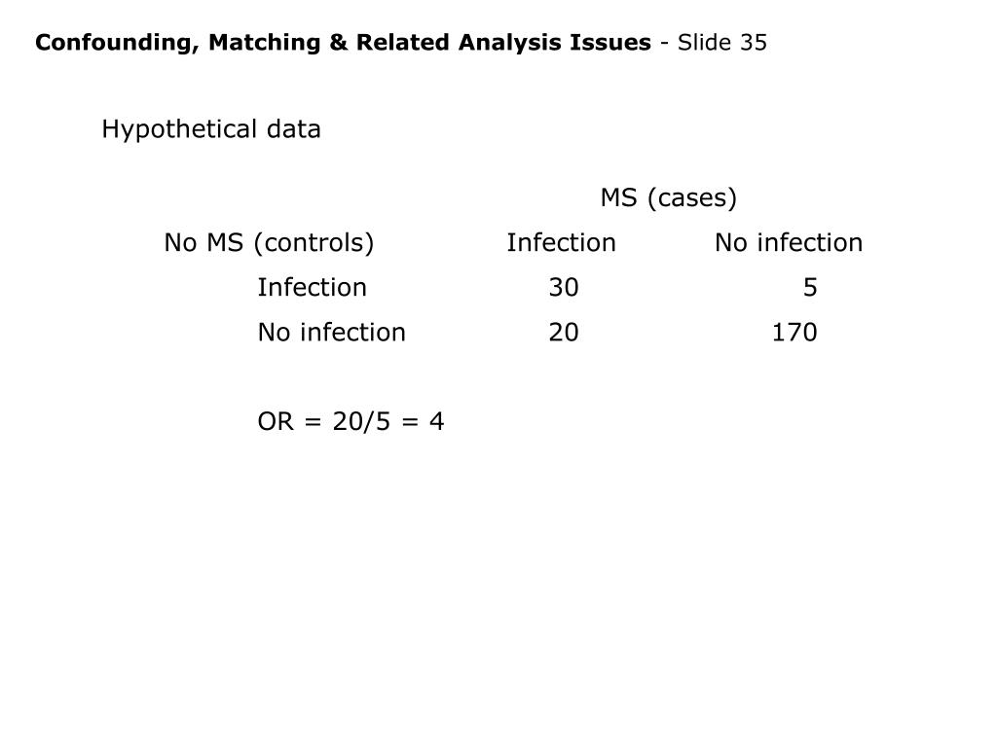
Task: Click the table value 5
Action: [810, 288]
